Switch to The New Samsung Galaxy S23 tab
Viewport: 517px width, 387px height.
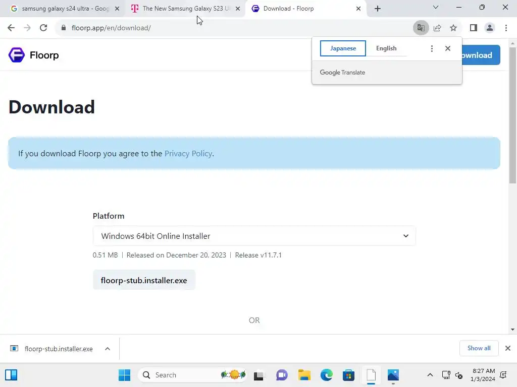pyautogui.click(x=185, y=9)
